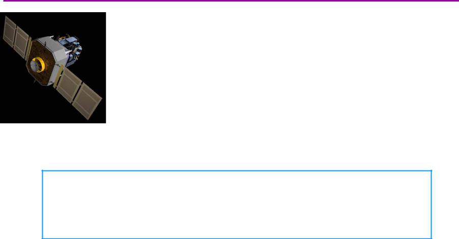The width and height of the screenshot is (459, 239).
Task: Click the inner solar panel segment near satellite's left side
Action: point(22,42)
